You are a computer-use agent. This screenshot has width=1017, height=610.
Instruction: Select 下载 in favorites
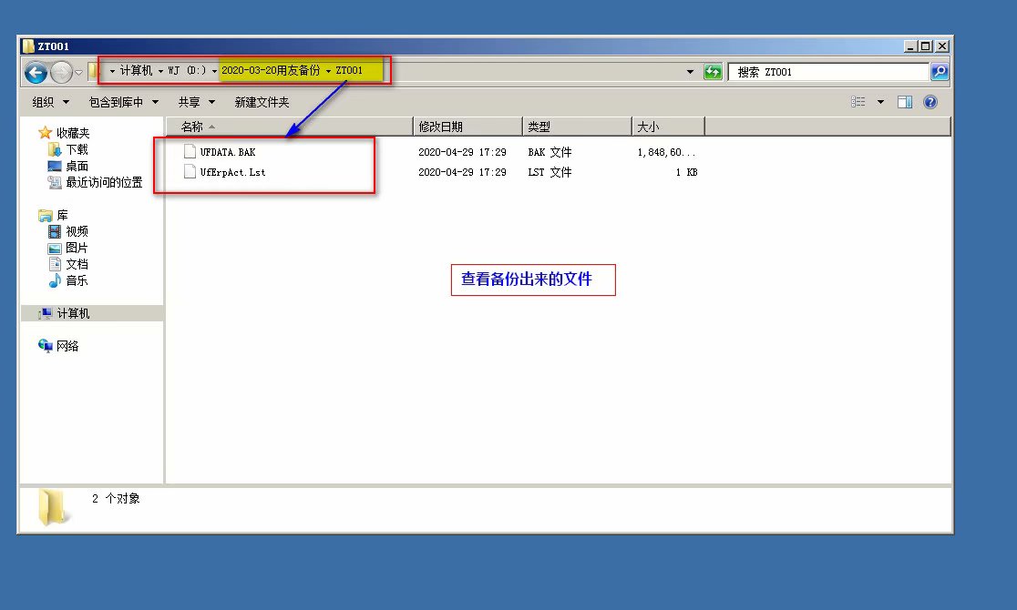[77, 149]
